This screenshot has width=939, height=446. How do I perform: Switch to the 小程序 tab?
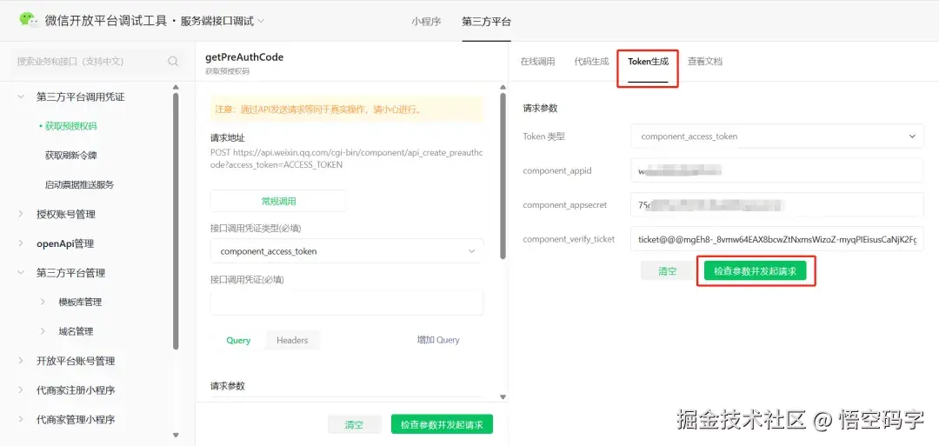click(426, 21)
